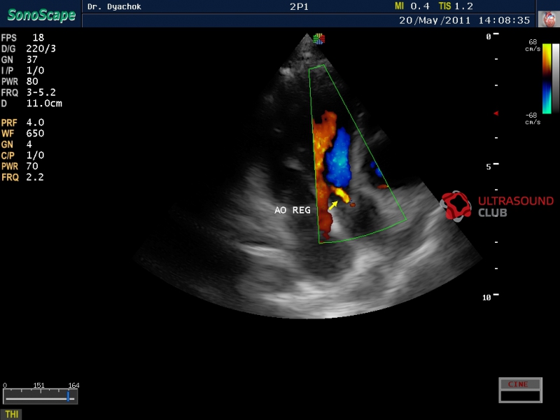Click the cine frame number 164
The width and height of the screenshot is (560, 420).
(x=73, y=386)
